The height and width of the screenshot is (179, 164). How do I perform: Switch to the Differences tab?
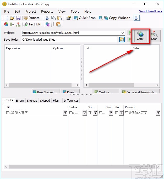(x=71, y=101)
